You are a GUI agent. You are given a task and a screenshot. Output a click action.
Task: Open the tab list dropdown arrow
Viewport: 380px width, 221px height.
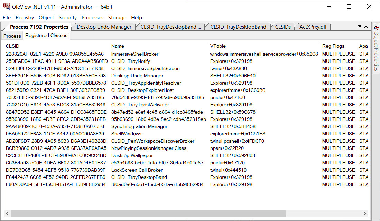[360, 26]
